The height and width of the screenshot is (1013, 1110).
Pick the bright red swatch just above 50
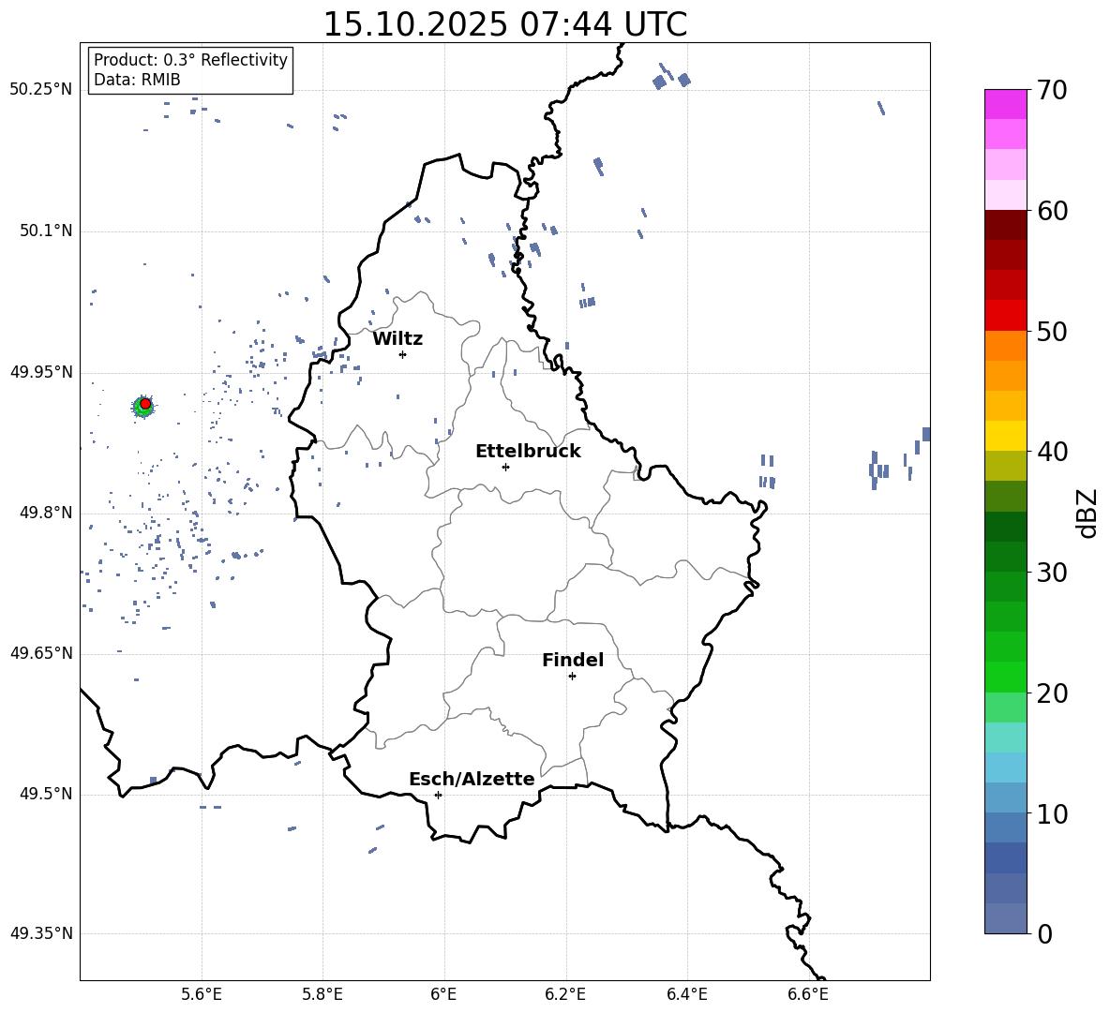pyautogui.click(x=1005, y=316)
